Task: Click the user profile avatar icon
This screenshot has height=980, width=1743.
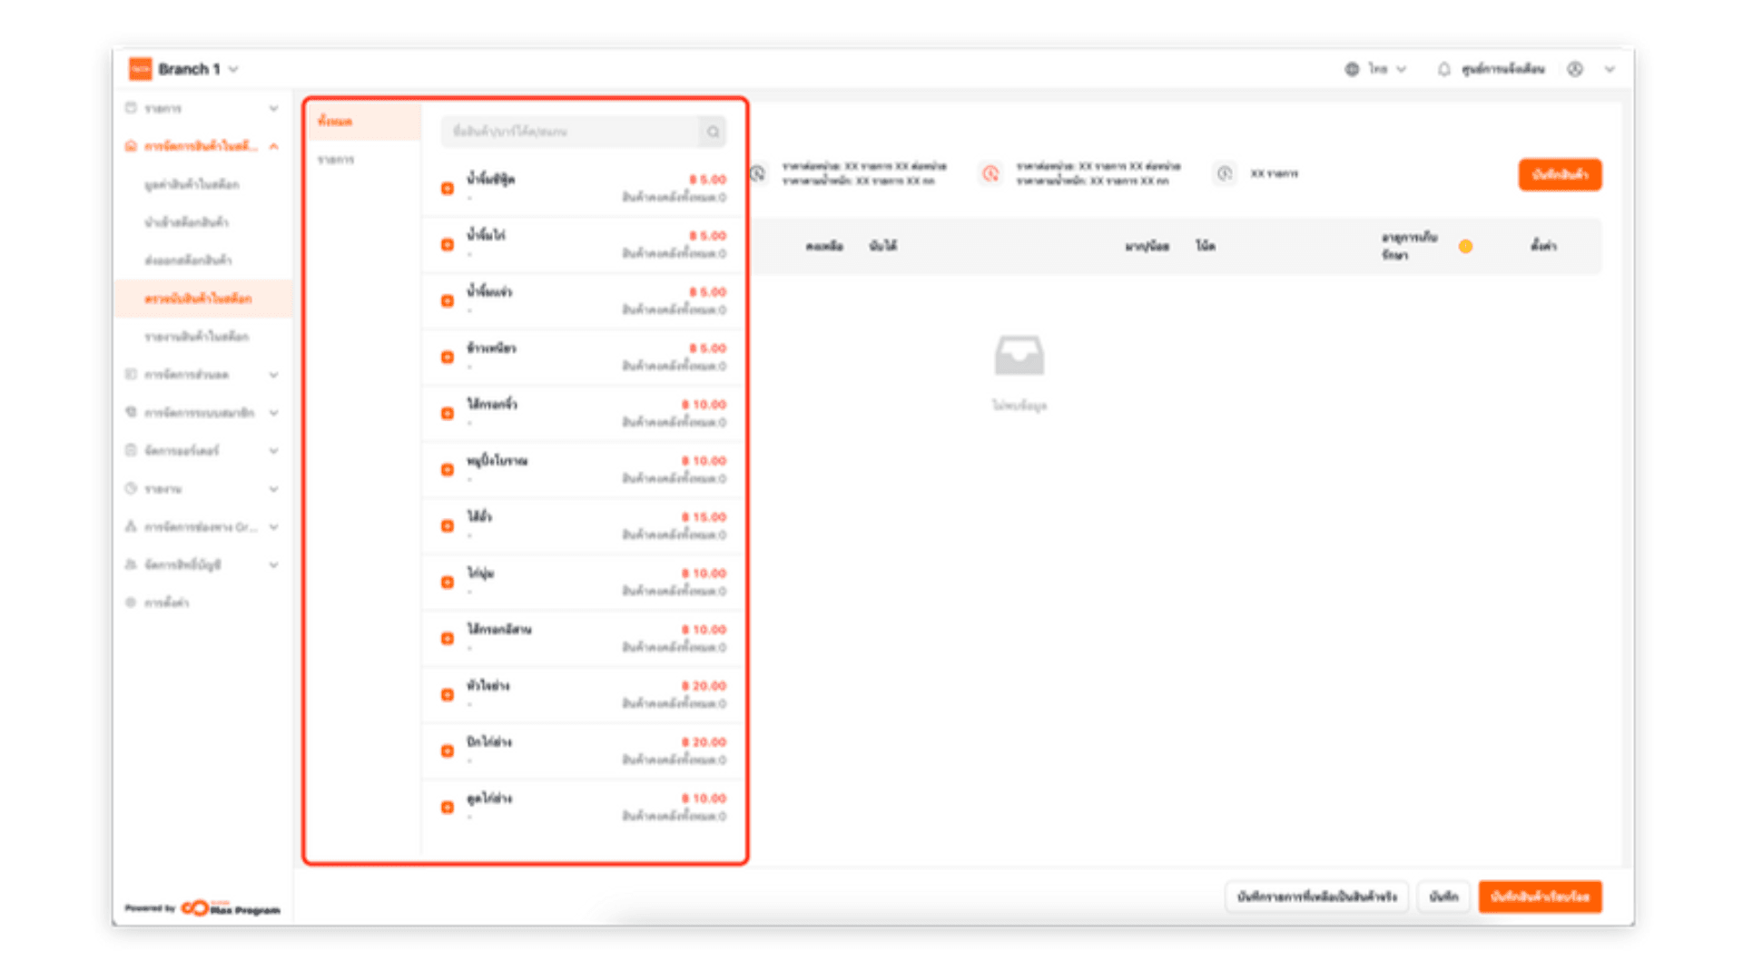Action: tap(1575, 70)
